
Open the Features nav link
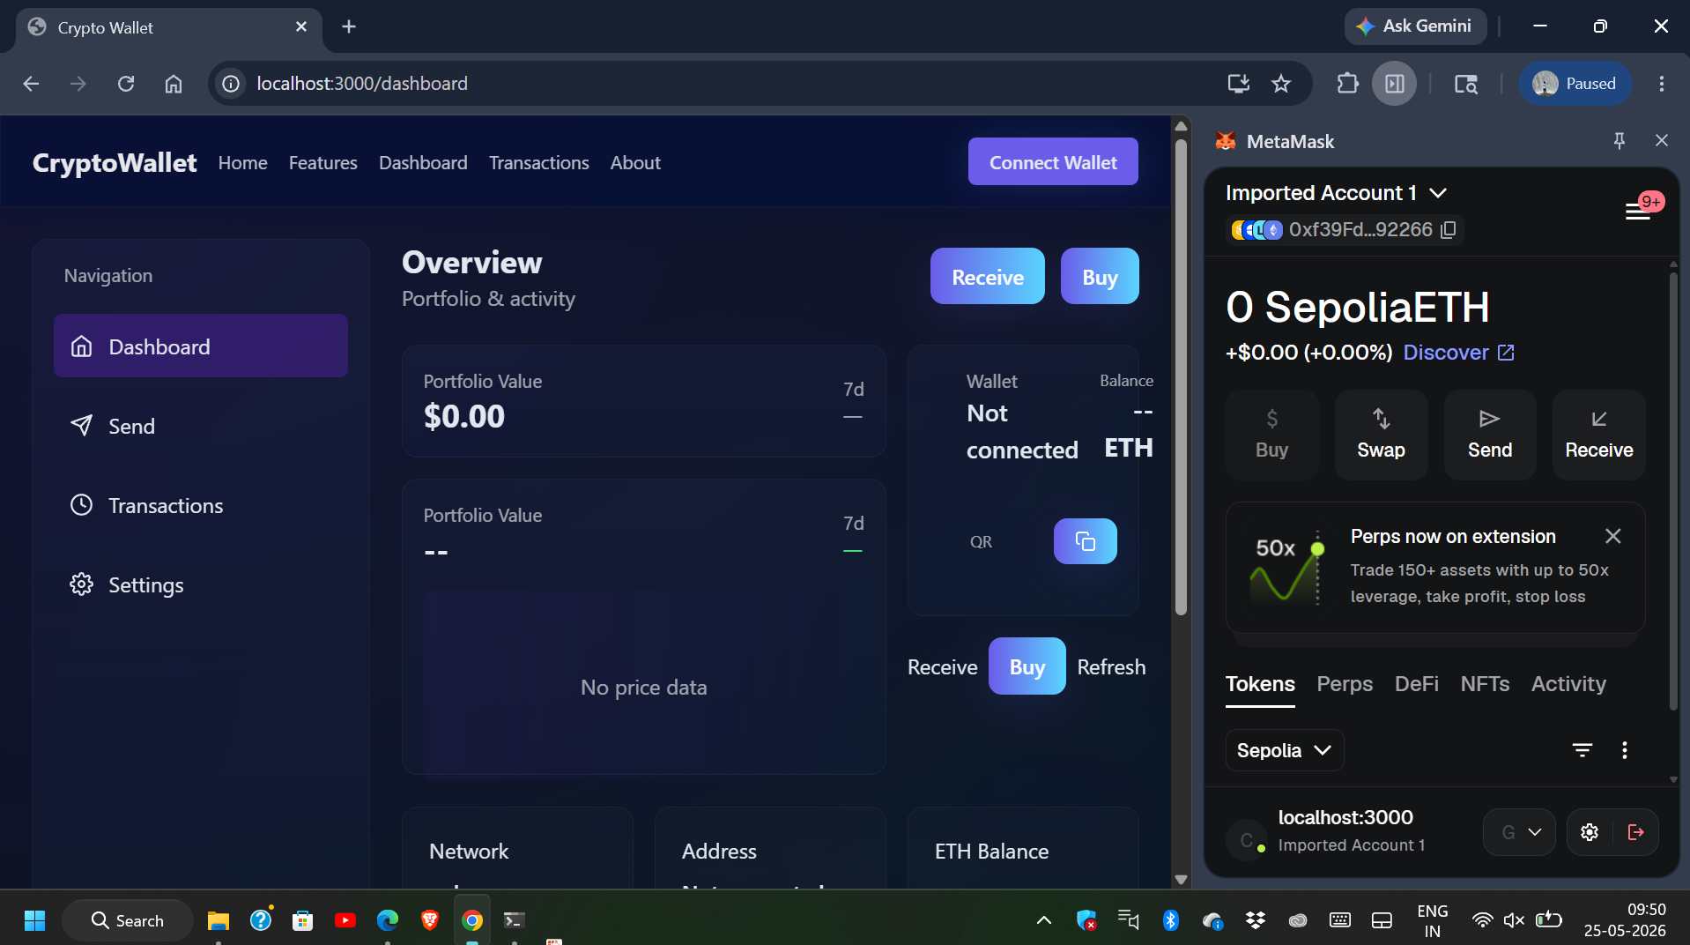coord(323,163)
